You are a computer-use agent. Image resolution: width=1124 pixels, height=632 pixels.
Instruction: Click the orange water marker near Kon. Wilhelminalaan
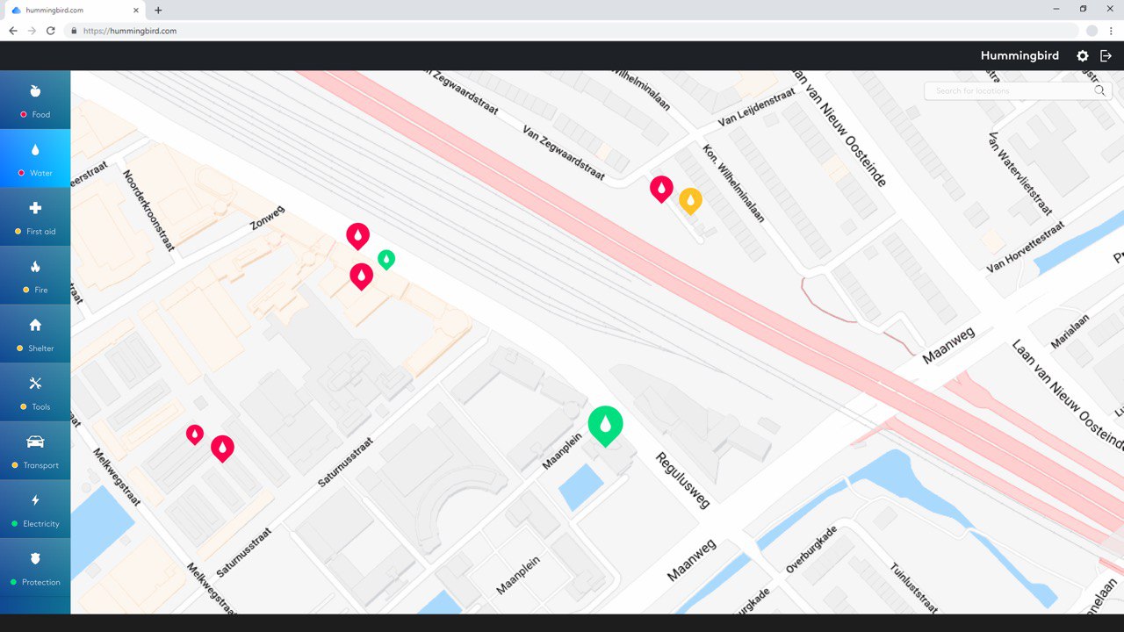(x=690, y=199)
